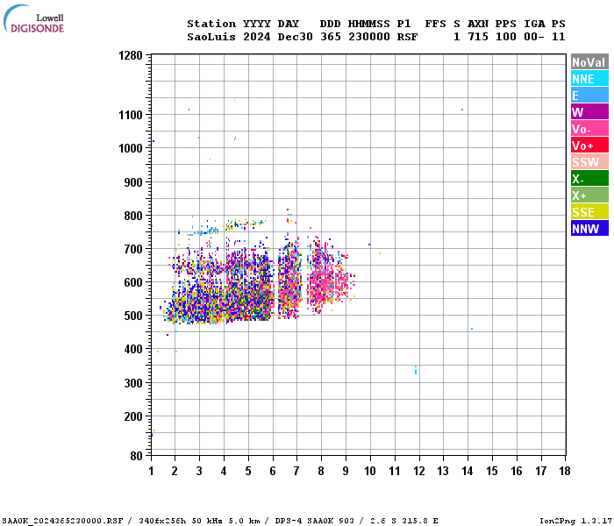Click the frequency axis label 8

pos(321,472)
